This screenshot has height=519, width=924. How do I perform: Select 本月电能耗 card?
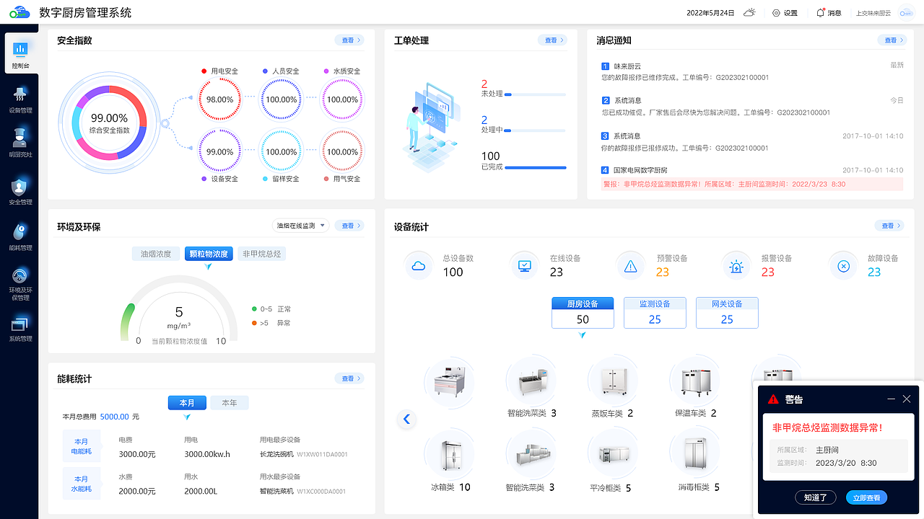81,445
